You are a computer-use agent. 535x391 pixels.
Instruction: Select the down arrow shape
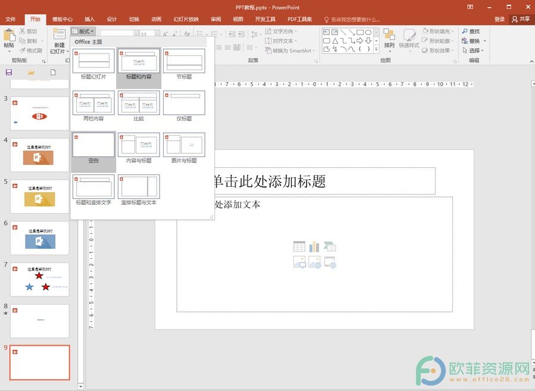(x=368, y=40)
